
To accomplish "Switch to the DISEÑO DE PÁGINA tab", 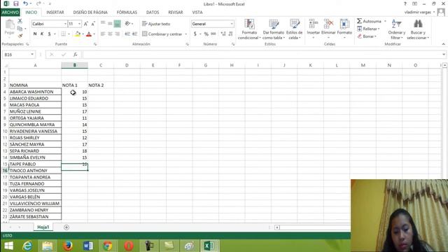I will coord(90,13).
